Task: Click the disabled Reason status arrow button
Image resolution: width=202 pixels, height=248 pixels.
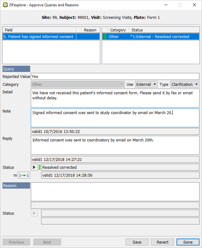Action: [x=34, y=213]
